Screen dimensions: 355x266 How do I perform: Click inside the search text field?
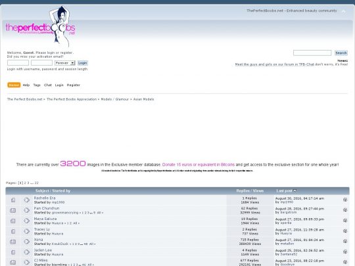[312, 53]
